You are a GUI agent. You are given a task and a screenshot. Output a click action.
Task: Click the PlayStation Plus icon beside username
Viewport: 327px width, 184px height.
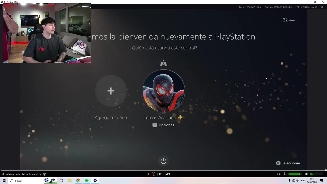180,117
